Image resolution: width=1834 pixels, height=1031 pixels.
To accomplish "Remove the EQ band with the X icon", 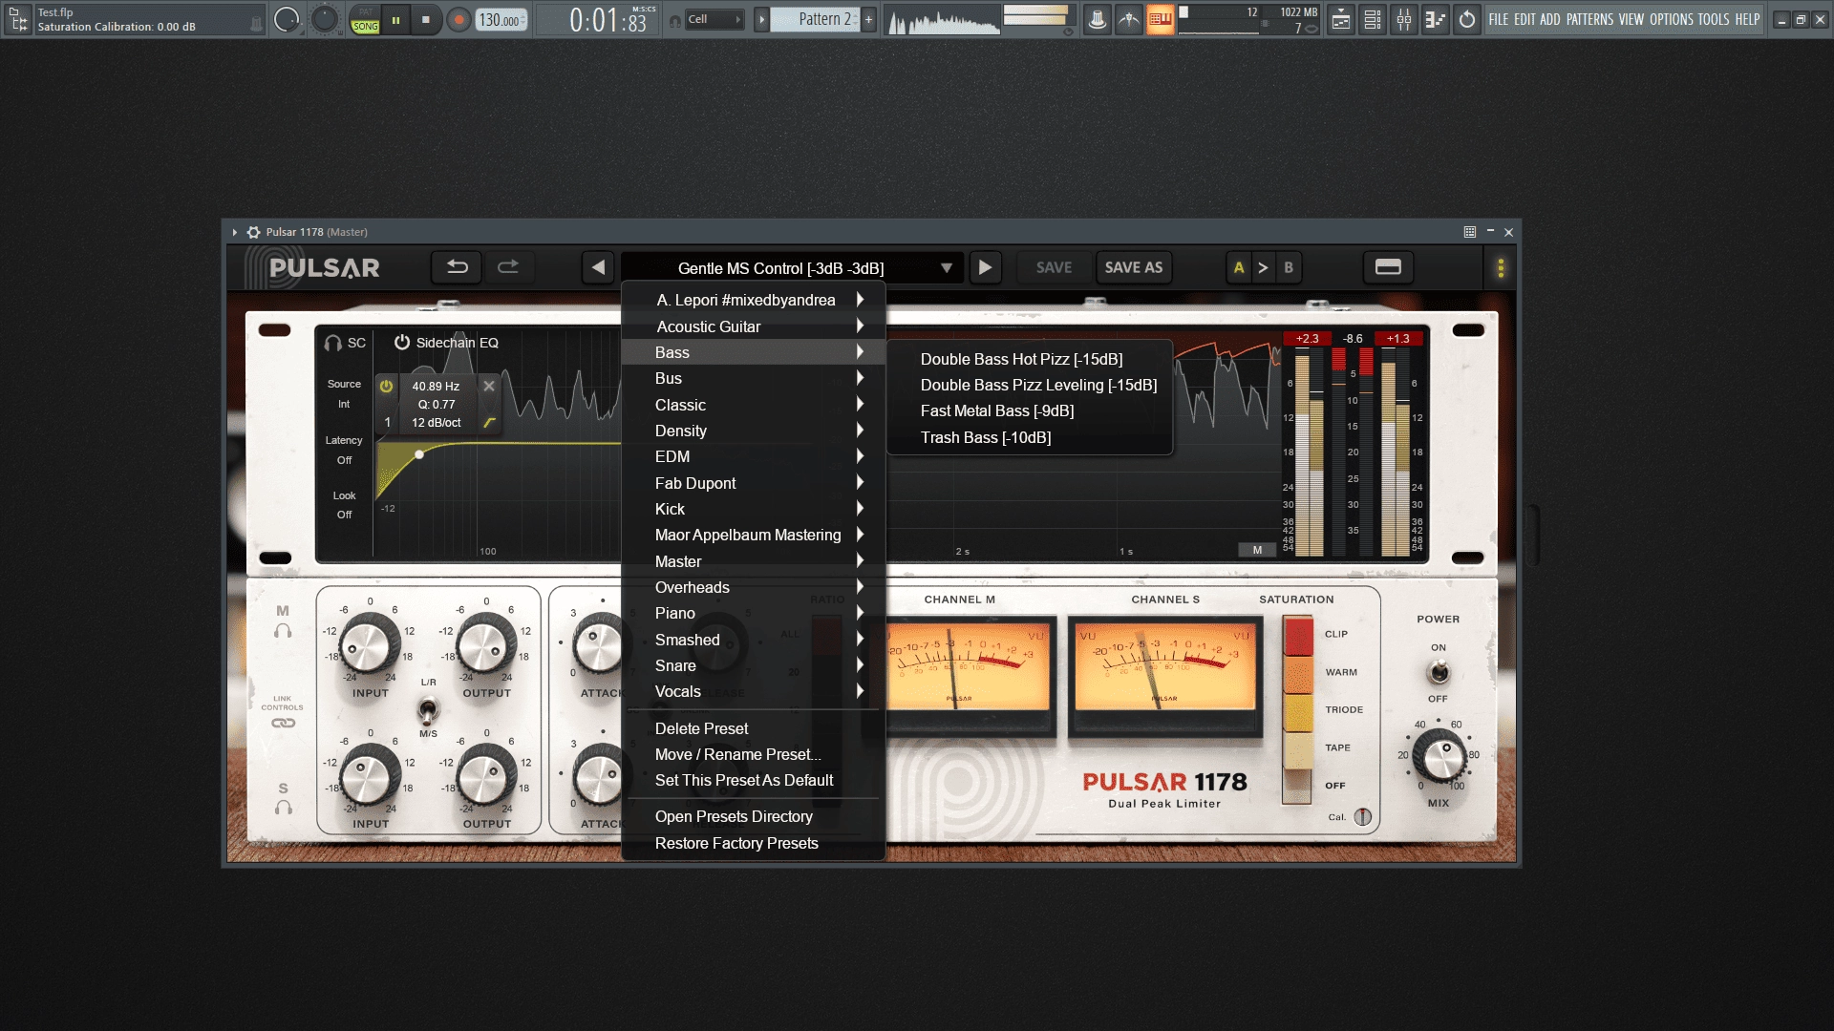I will (489, 386).
